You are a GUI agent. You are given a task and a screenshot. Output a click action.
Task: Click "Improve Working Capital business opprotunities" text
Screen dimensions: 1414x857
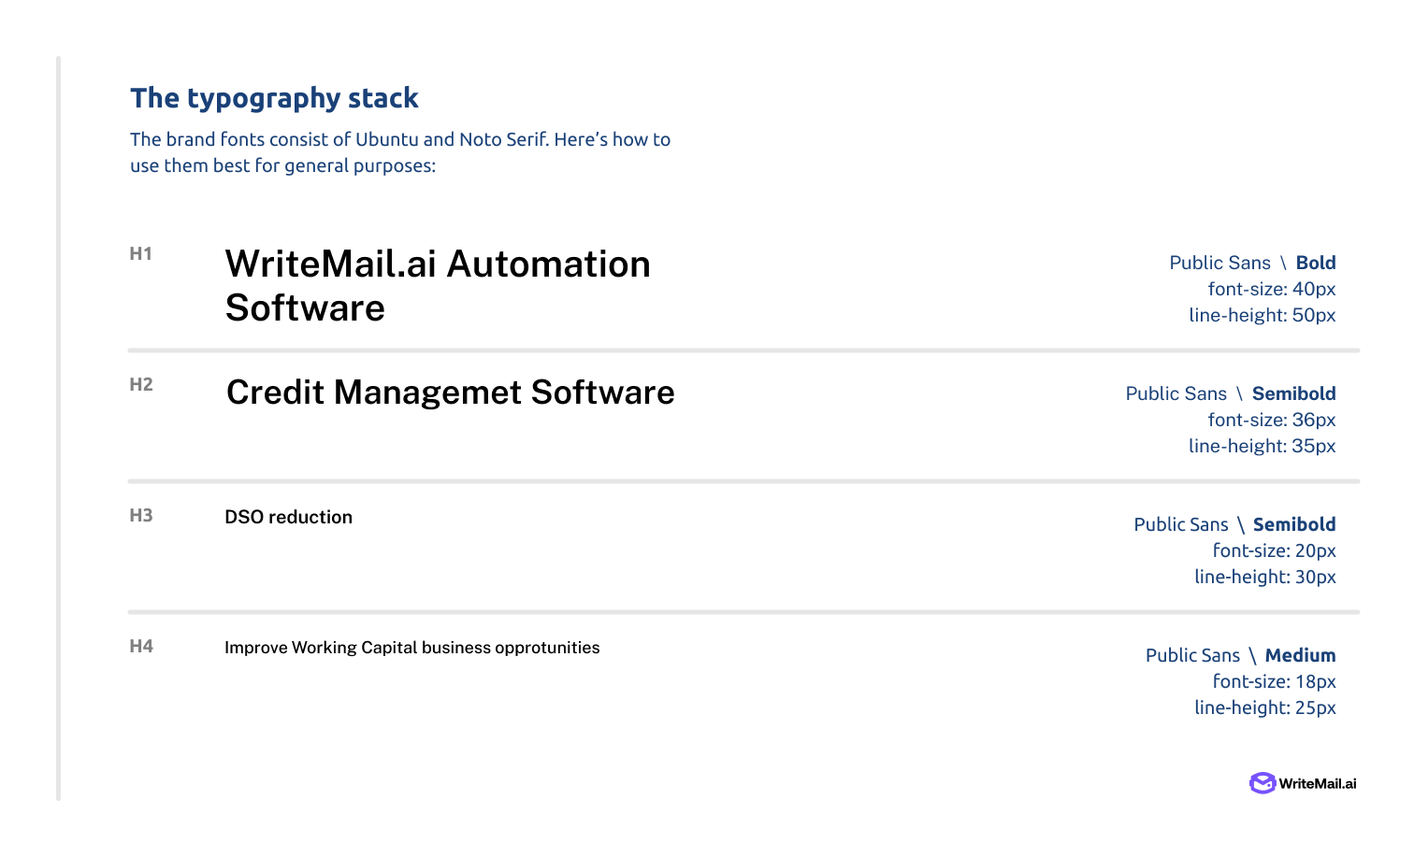point(412,648)
